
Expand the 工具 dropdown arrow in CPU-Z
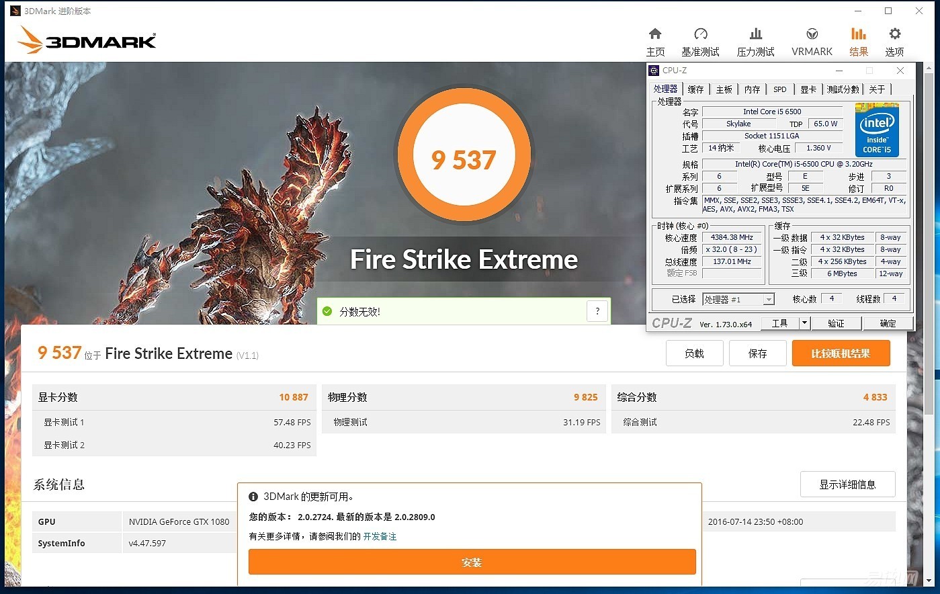[804, 323]
